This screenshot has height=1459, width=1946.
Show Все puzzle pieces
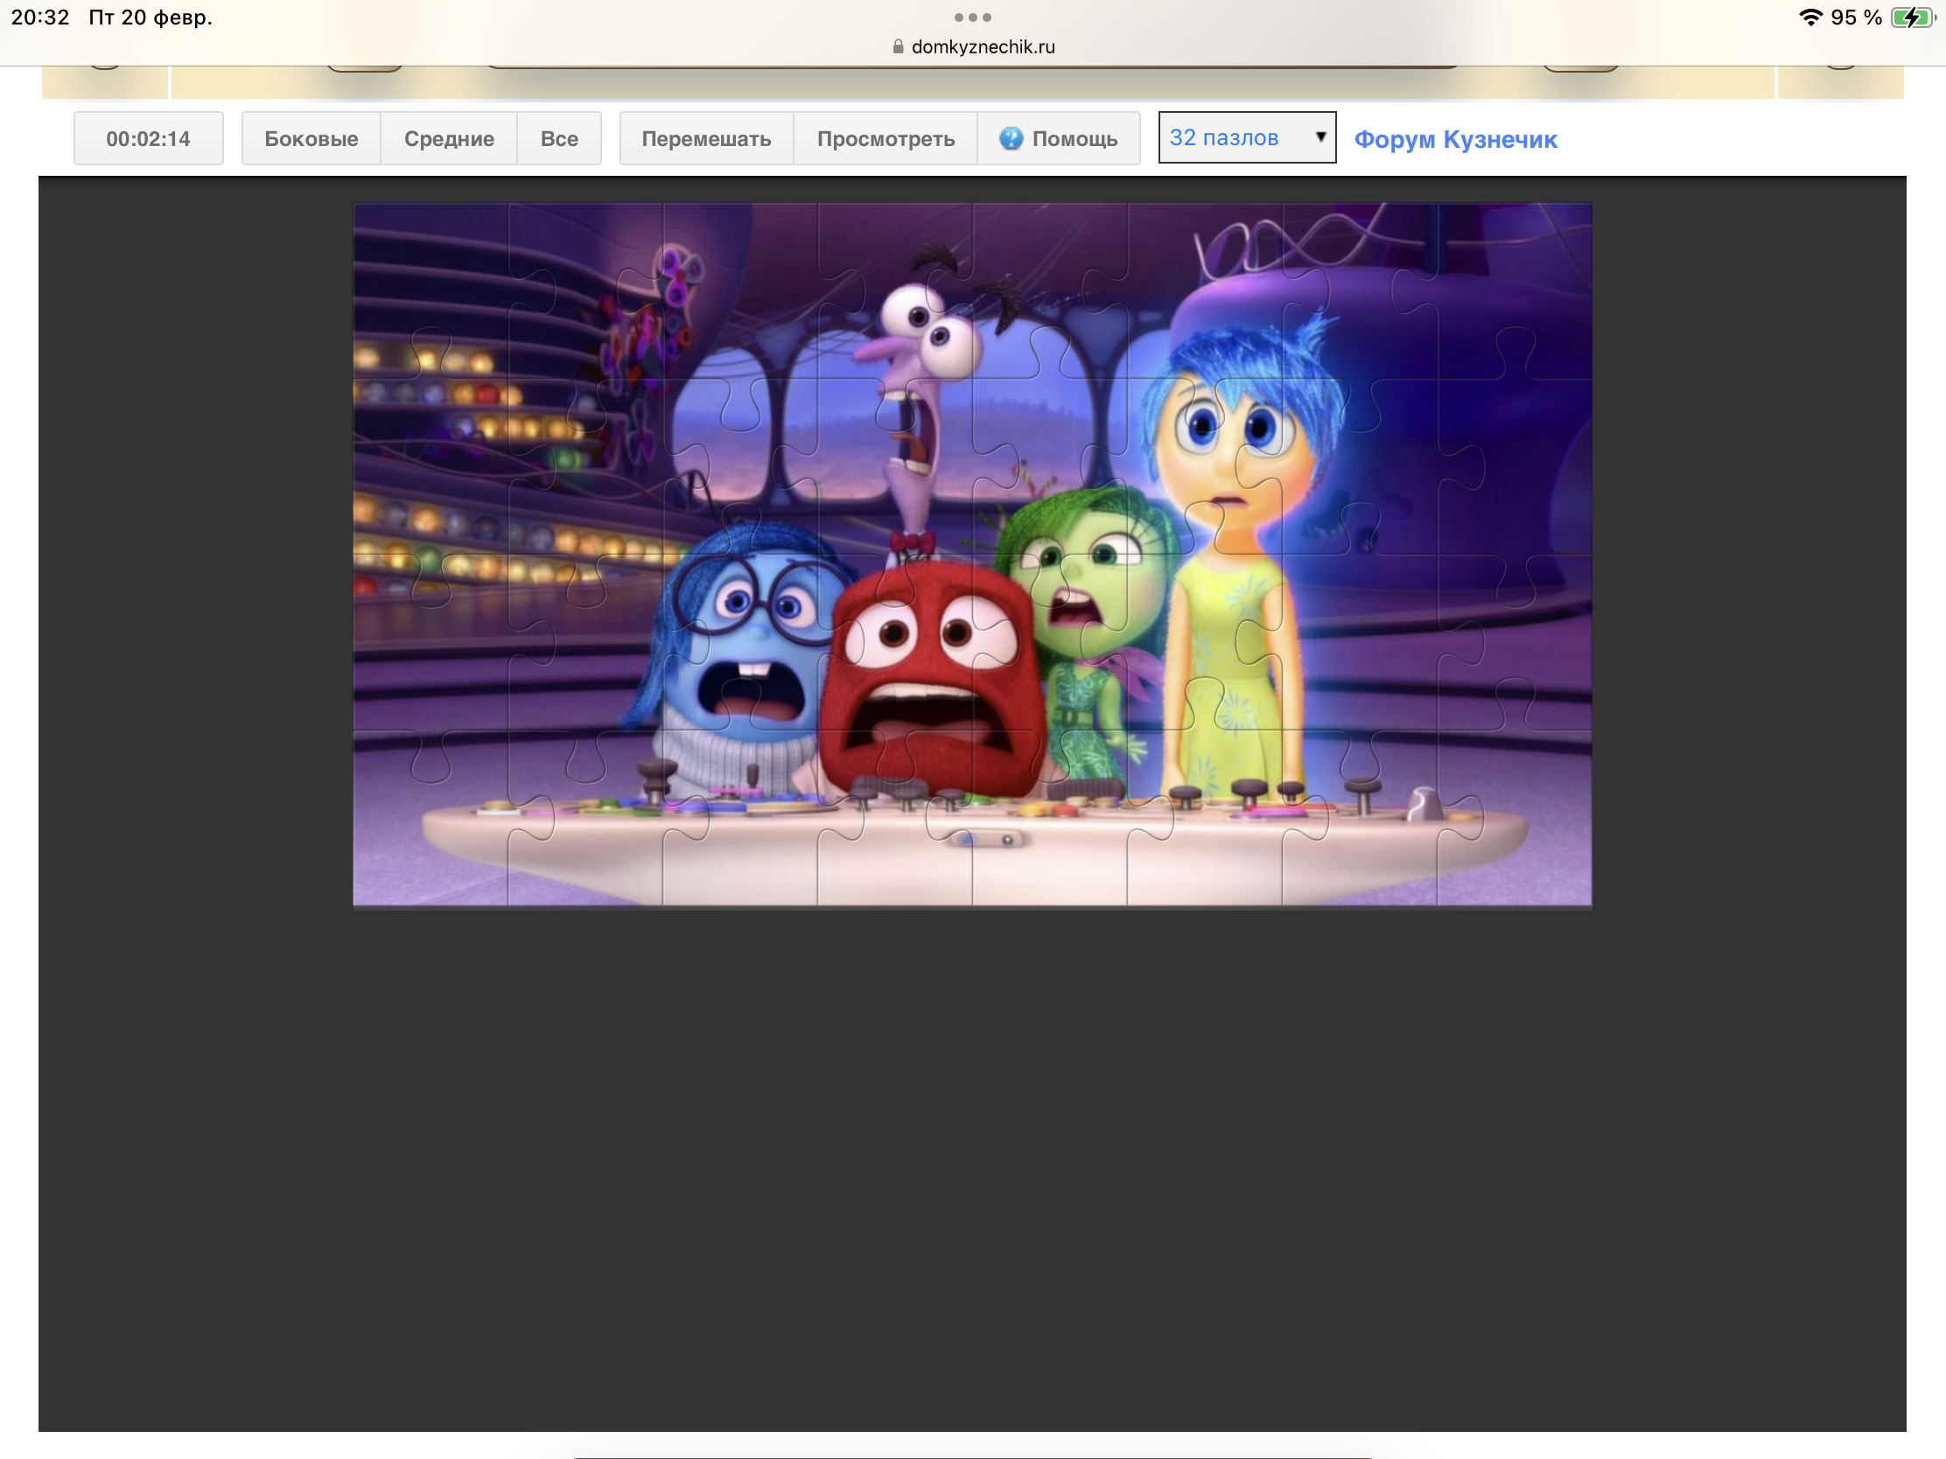pos(558,138)
